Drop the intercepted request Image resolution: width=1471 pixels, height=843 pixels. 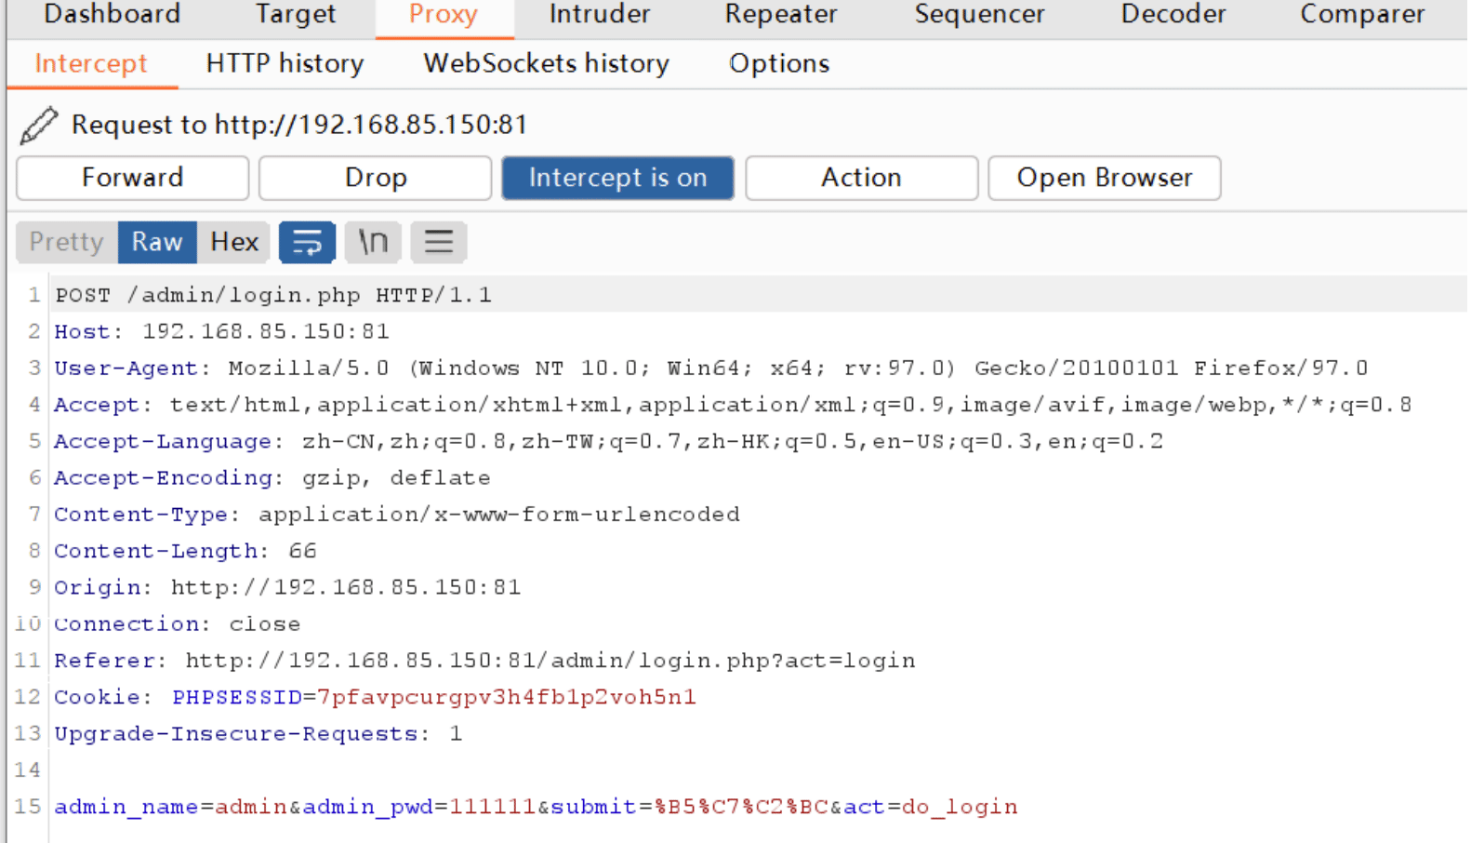point(376,178)
